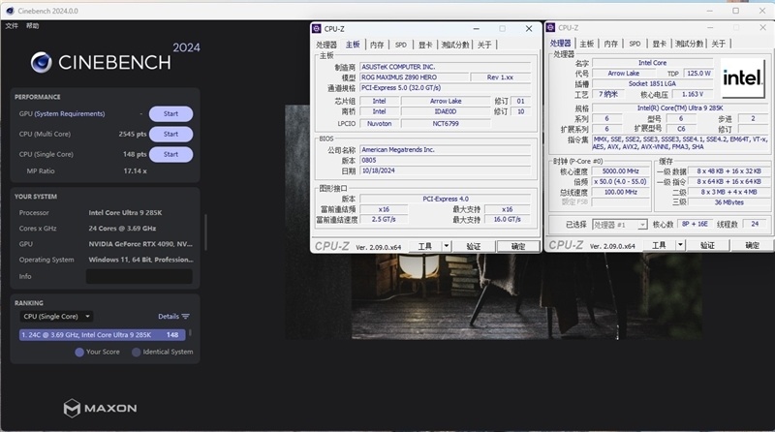Click the Your Score legend dot
Image resolution: width=775 pixels, height=432 pixels.
79,352
